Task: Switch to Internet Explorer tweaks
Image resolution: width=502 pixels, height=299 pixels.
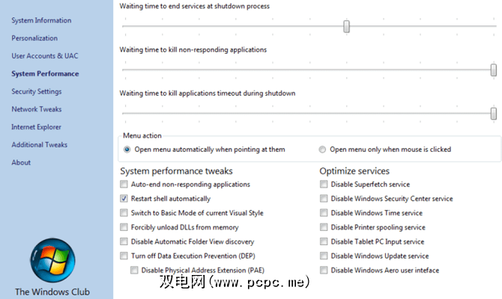Action: 37,127
